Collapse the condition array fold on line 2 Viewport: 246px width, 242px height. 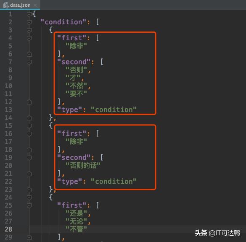pyautogui.click(x=29, y=22)
